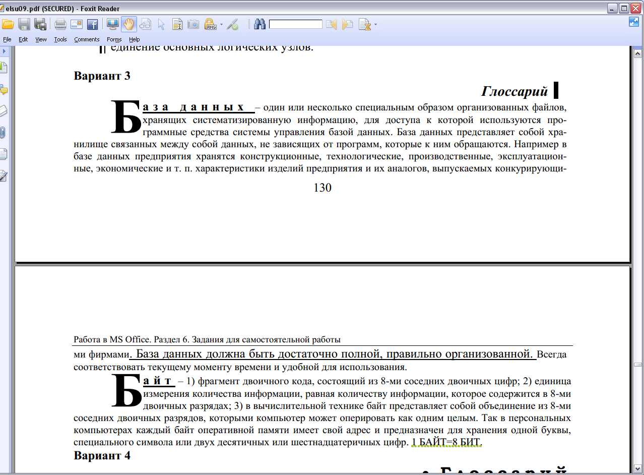Open the Edit menu
Viewport: 644px width, 475px height.
point(23,39)
